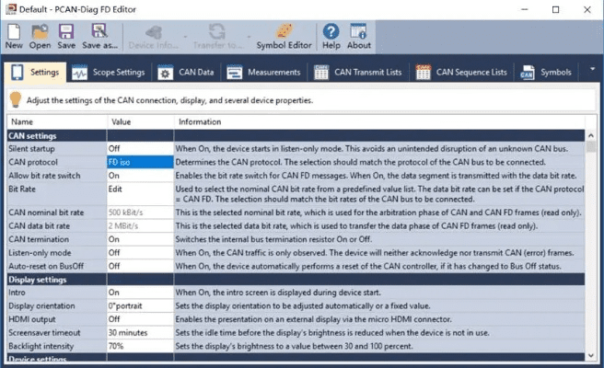
Task: Open the CAN protocol FD iso dropdown
Action: pos(138,161)
